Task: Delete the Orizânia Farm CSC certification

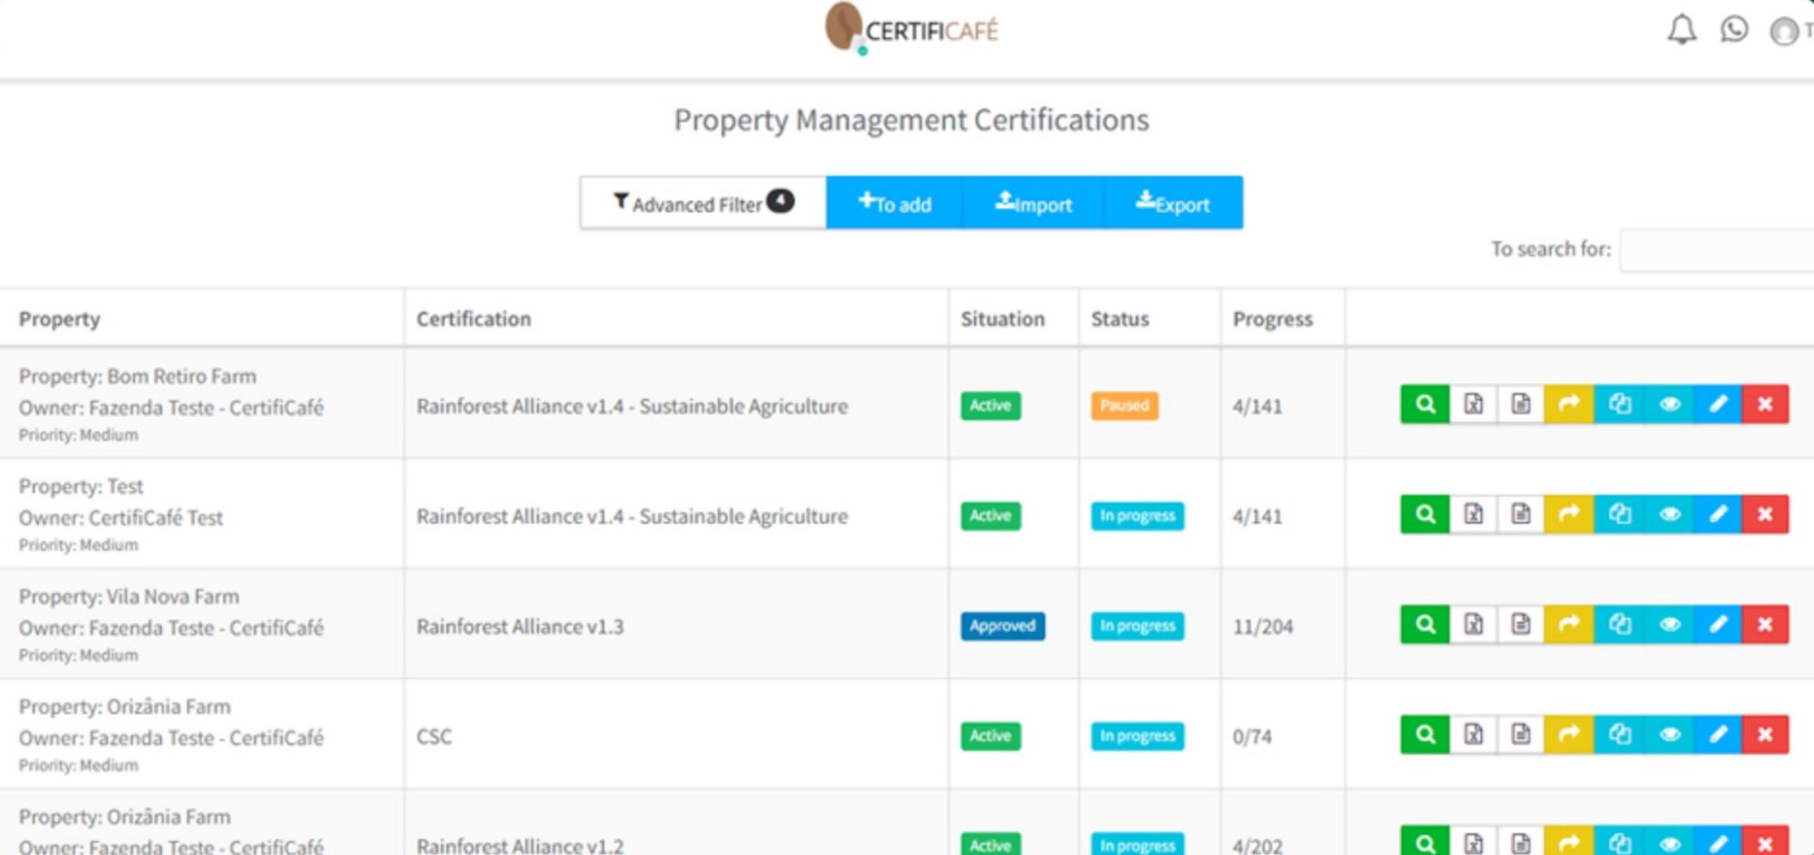Action: (x=1765, y=734)
